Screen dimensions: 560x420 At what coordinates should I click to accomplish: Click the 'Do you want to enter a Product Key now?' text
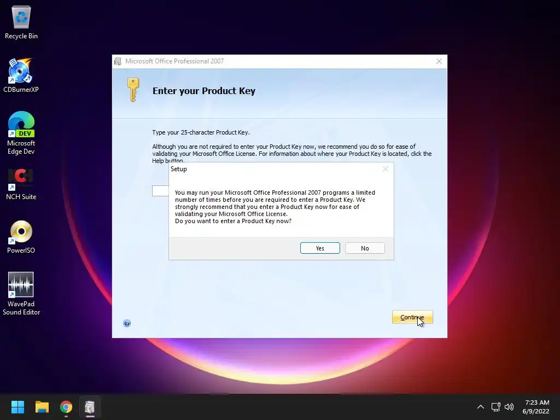233,221
